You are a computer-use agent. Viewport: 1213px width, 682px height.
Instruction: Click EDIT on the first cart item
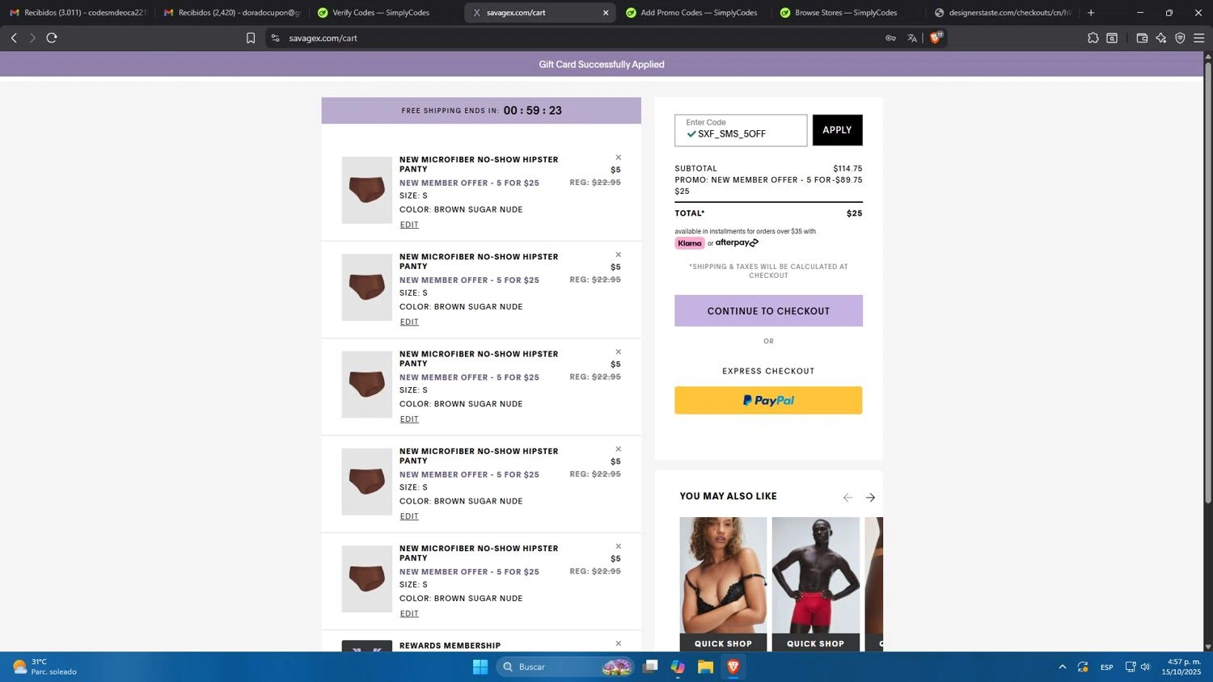coord(409,225)
